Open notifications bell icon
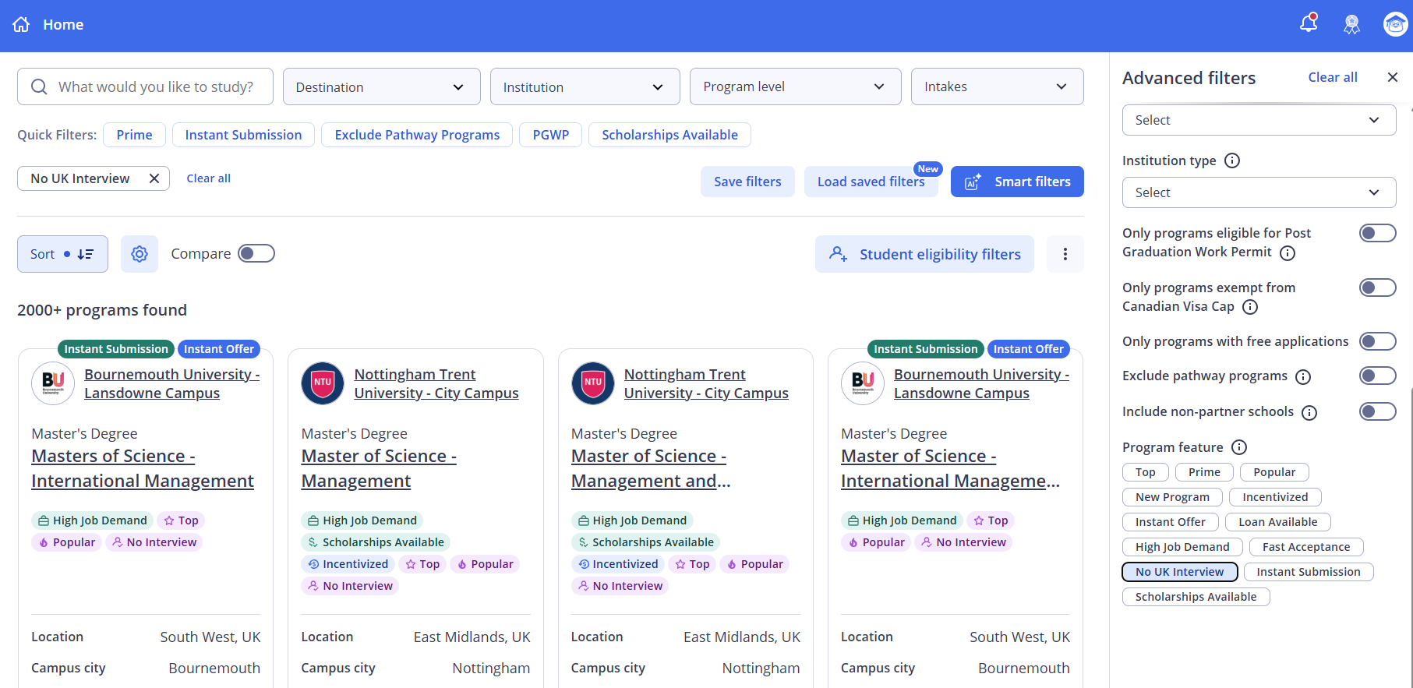Screen dimensions: 1413x688 (1309, 23)
